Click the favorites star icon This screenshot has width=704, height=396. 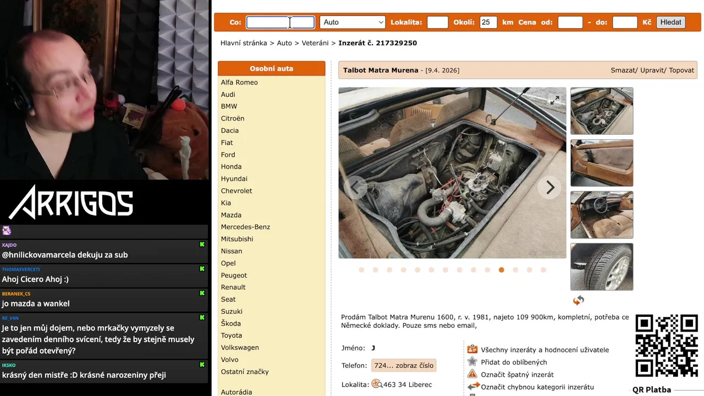(472, 362)
